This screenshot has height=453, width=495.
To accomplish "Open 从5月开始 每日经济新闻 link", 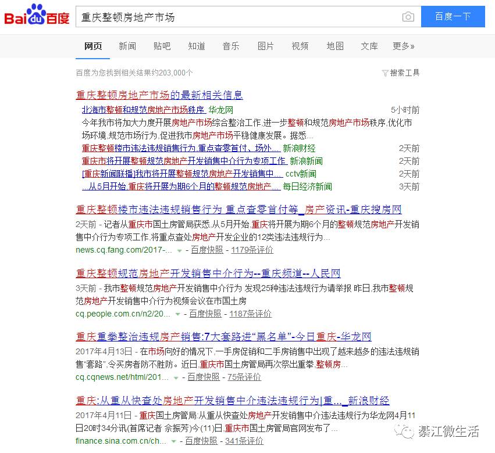I will 181,186.
